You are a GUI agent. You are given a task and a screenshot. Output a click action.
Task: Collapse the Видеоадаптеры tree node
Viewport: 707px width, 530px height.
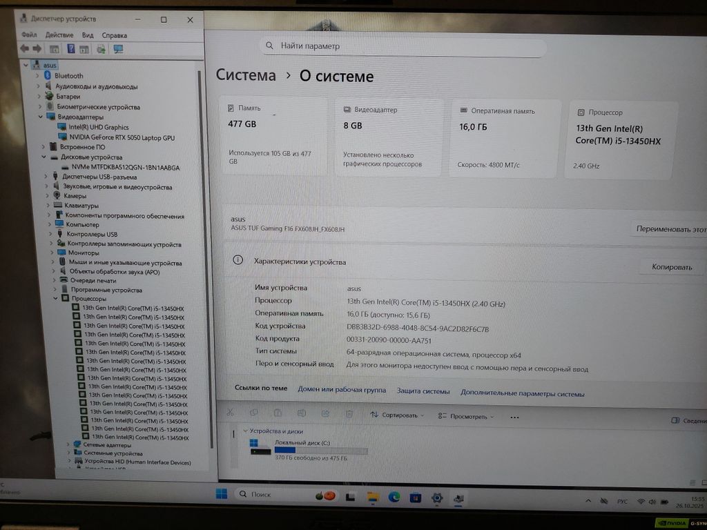click(x=46, y=117)
